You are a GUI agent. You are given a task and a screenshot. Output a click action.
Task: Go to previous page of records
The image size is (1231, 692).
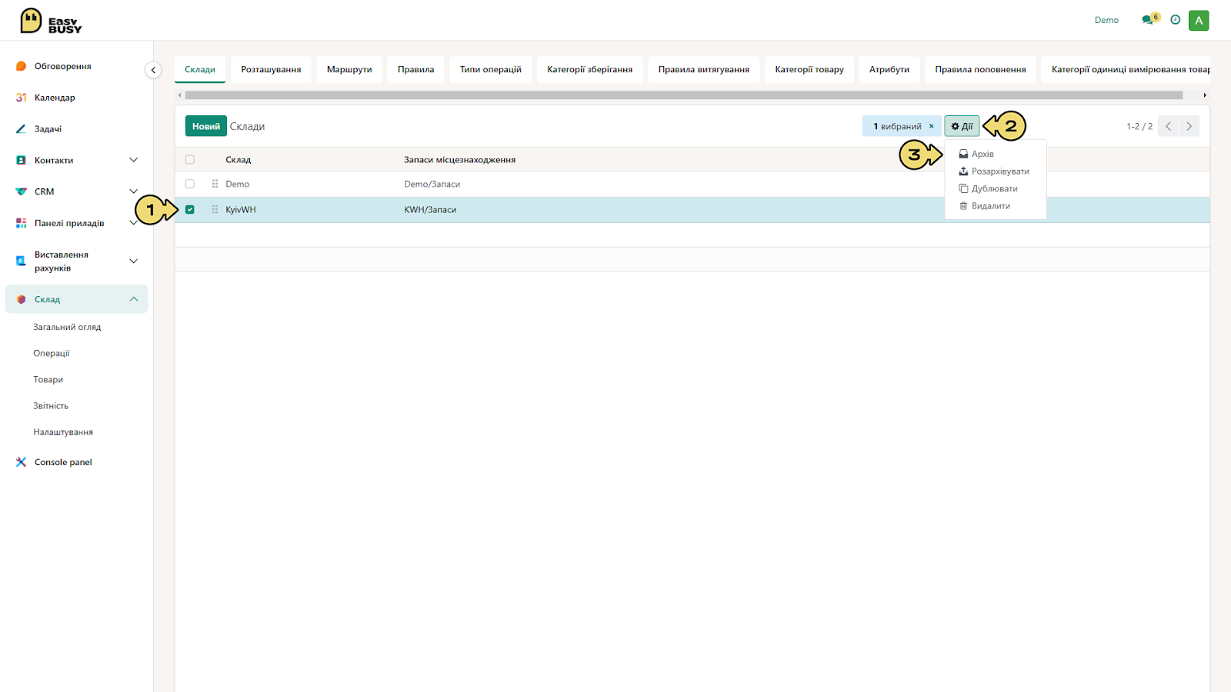tap(1168, 126)
